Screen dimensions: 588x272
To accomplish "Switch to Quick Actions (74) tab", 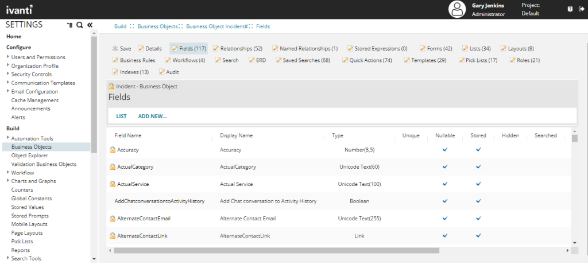I will tap(367, 60).
